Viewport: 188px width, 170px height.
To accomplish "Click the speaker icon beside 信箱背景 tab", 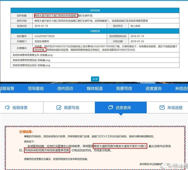I will pos(7,107).
